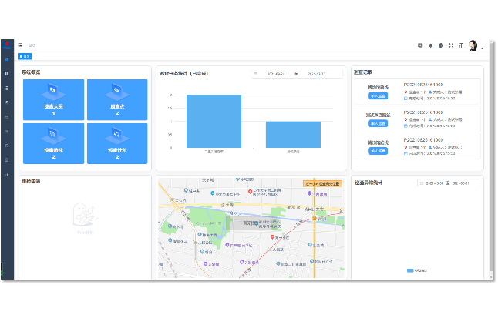Click the 首页 breadcrumb in the header

(x=32, y=45)
